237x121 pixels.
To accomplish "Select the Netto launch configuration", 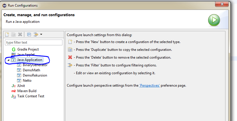I will [27, 81].
